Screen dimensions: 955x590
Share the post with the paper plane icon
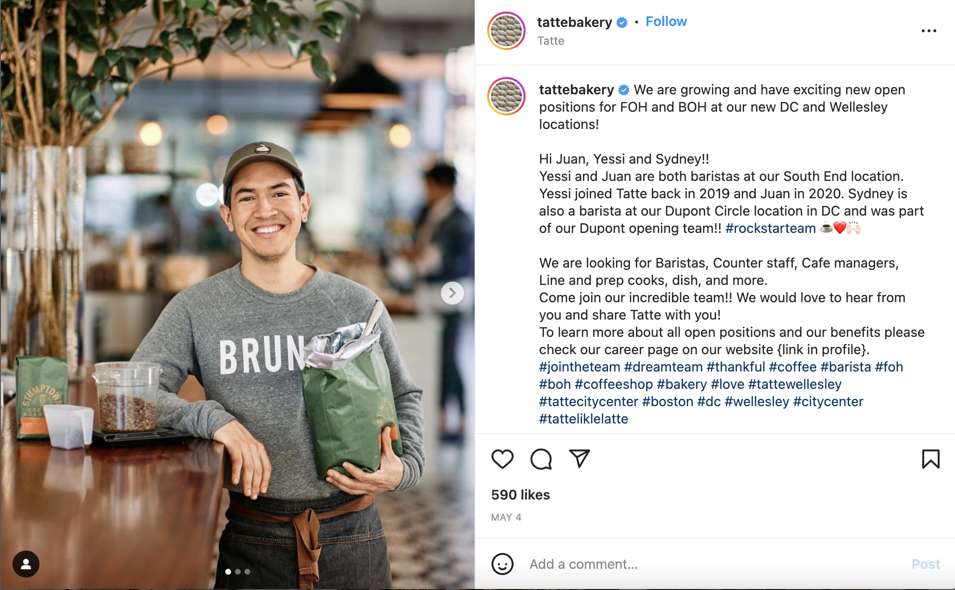click(x=580, y=459)
